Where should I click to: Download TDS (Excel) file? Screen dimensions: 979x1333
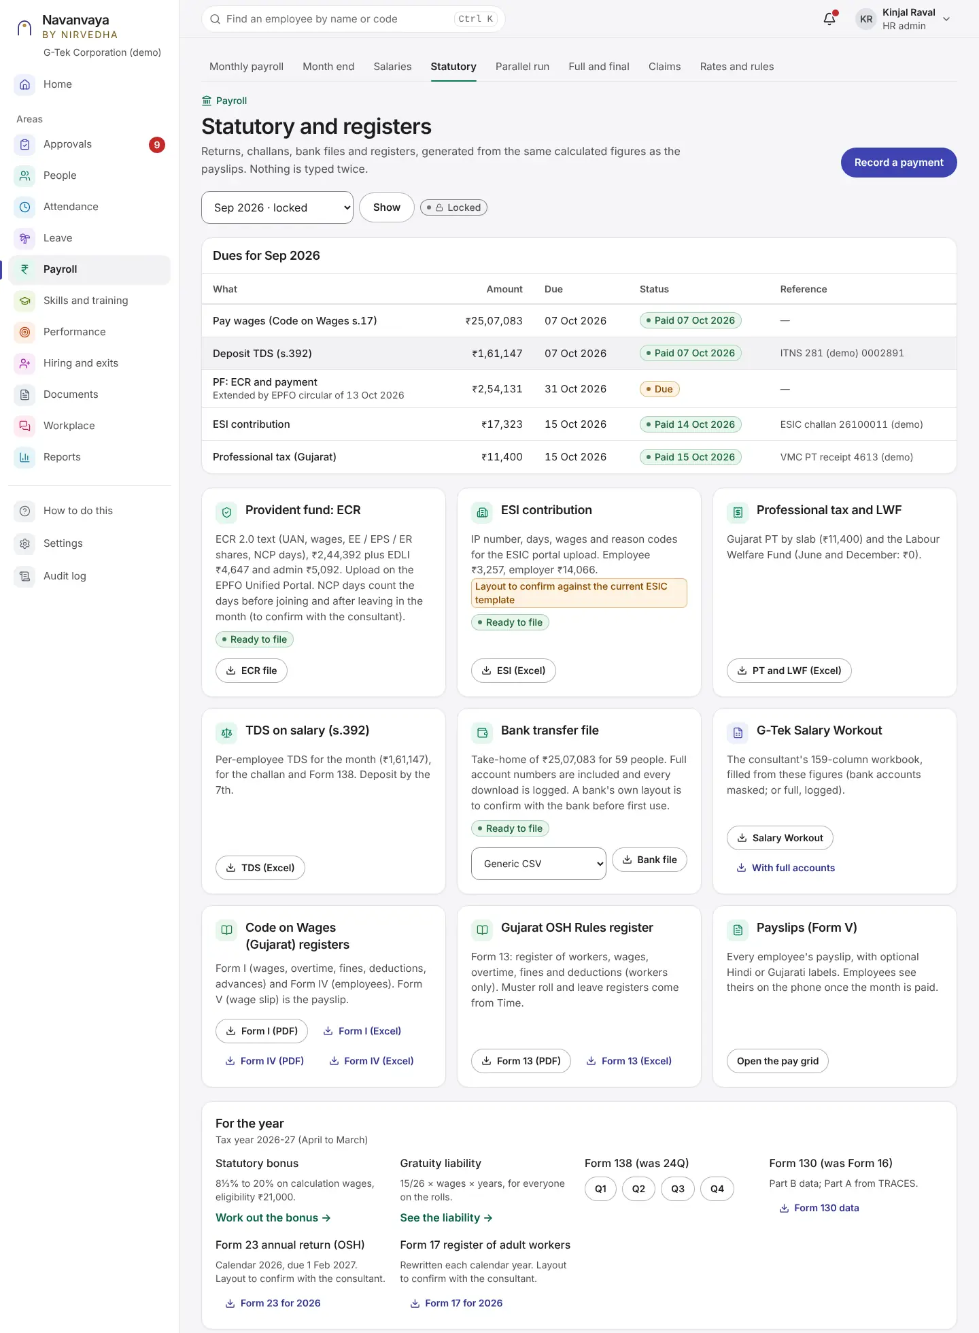[x=260, y=868]
